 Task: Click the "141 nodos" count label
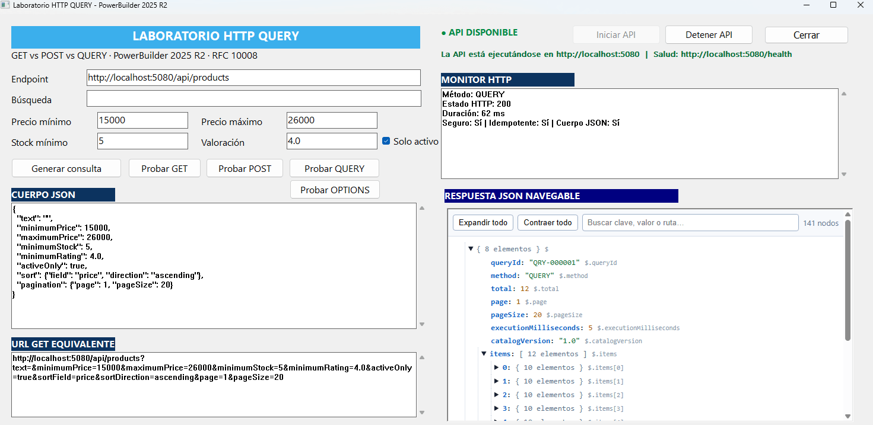(x=821, y=223)
